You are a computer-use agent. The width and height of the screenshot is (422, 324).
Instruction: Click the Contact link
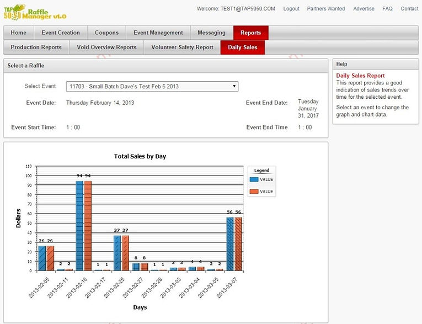click(x=409, y=9)
